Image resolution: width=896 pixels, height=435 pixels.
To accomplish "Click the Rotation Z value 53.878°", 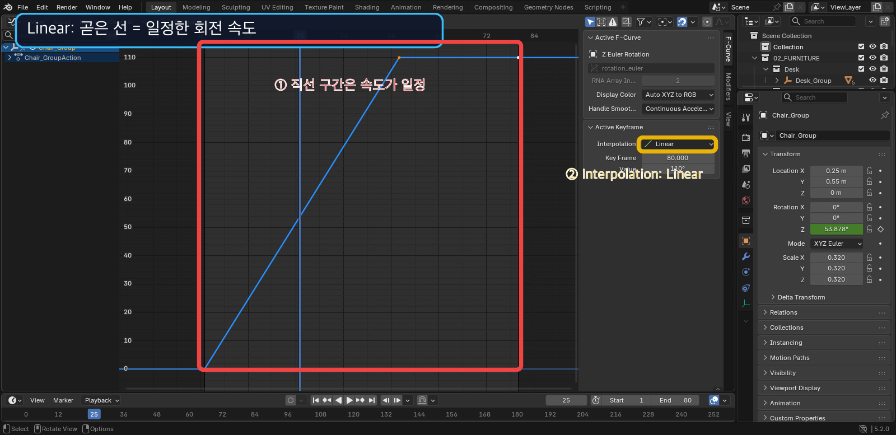I will click(x=837, y=229).
